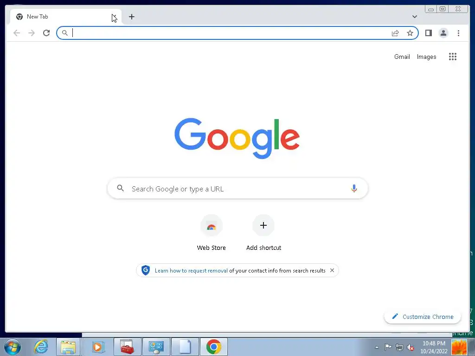The width and height of the screenshot is (475, 356).
Task: Go forward with the forward arrow
Action: click(x=32, y=33)
